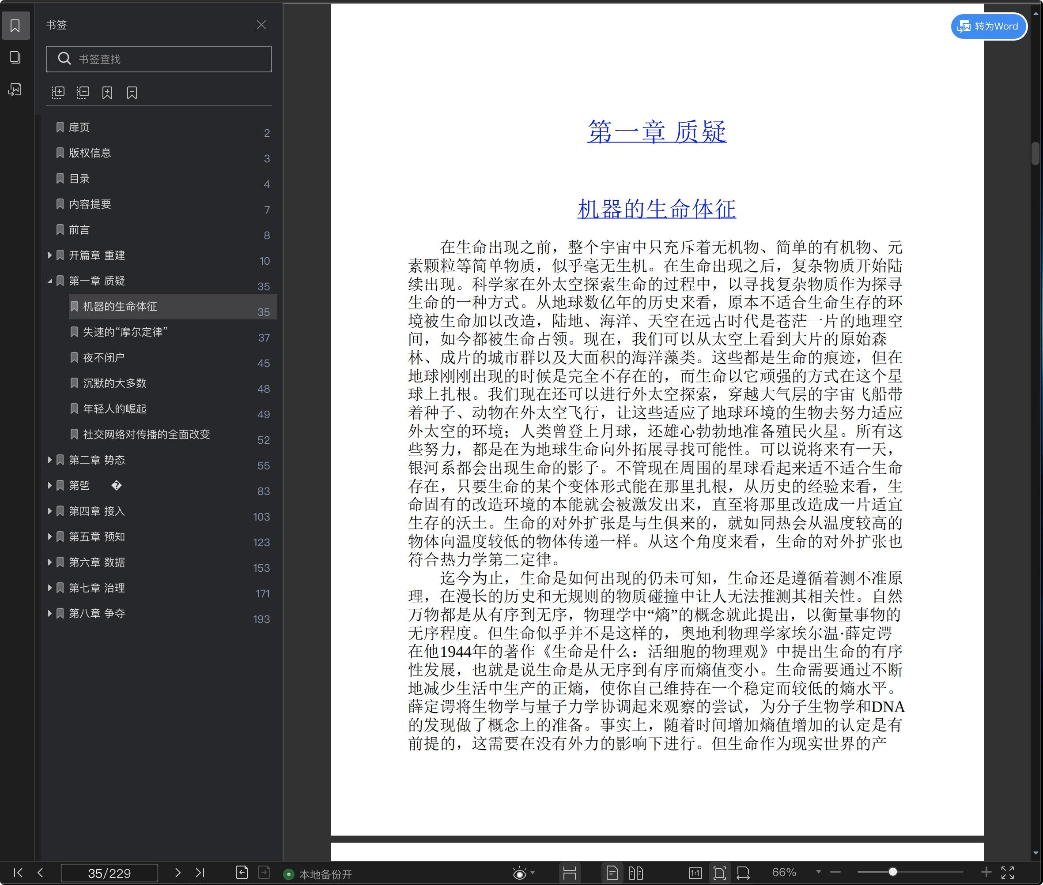This screenshot has width=1043, height=885.
Task: Follow the 第一章 质疑 heading link
Action: coord(656,132)
